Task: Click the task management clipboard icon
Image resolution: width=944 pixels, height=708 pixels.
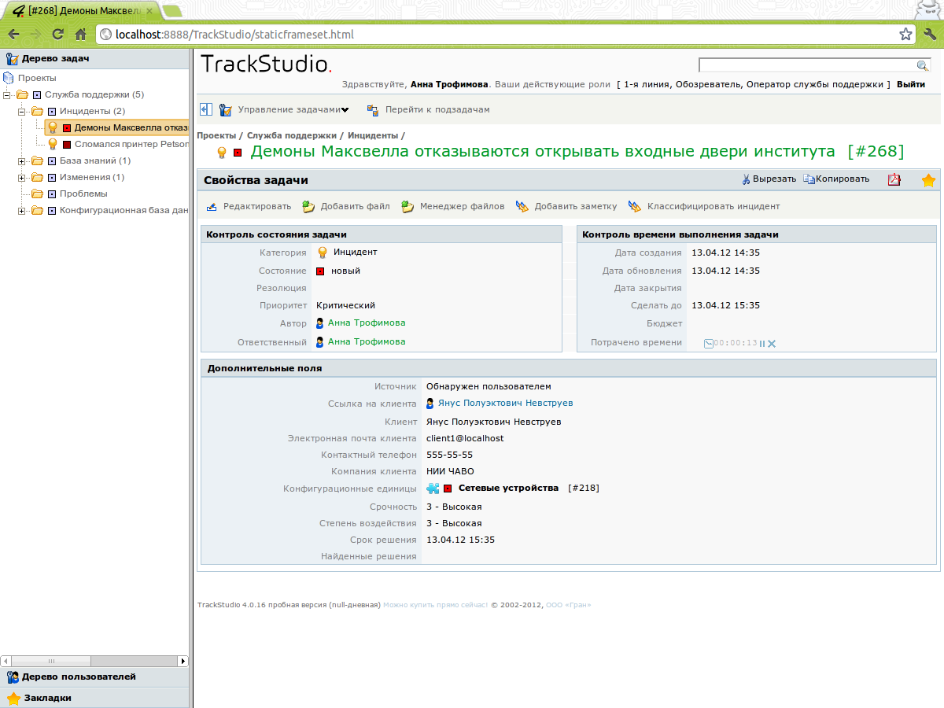Action: click(x=226, y=110)
